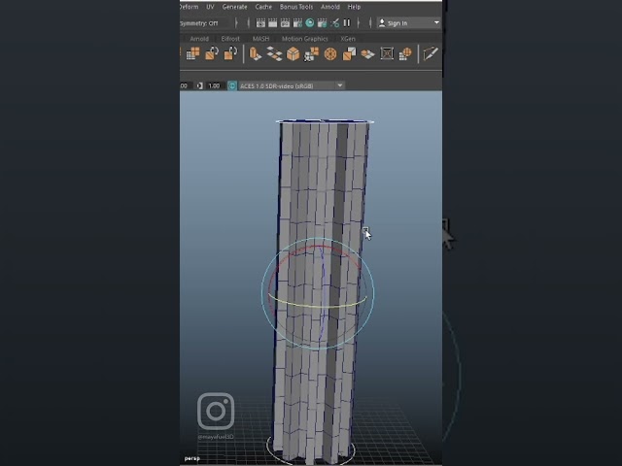622x466 pixels.
Task: Collapse status line handle right of Symmetry: Off
Action: [x=236, y=23]
